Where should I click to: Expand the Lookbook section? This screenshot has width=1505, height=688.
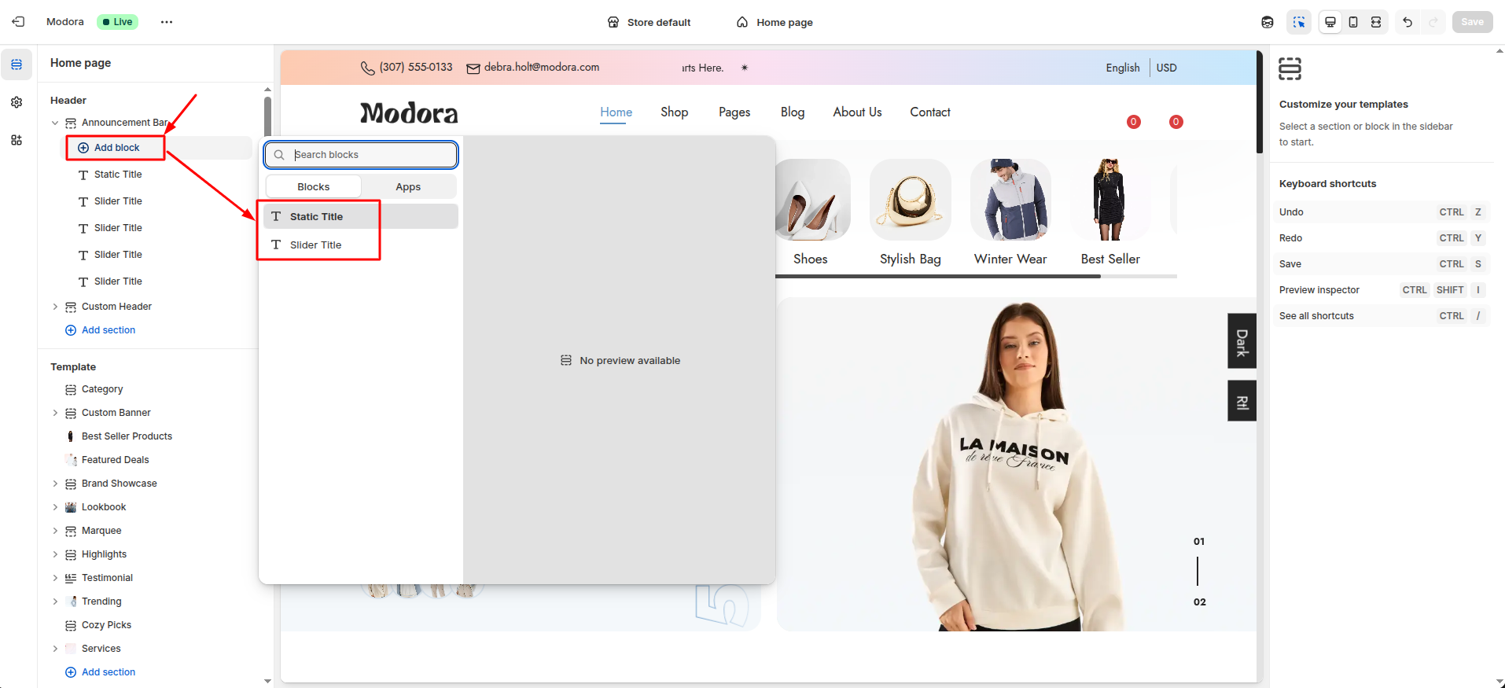pos(55,507)
